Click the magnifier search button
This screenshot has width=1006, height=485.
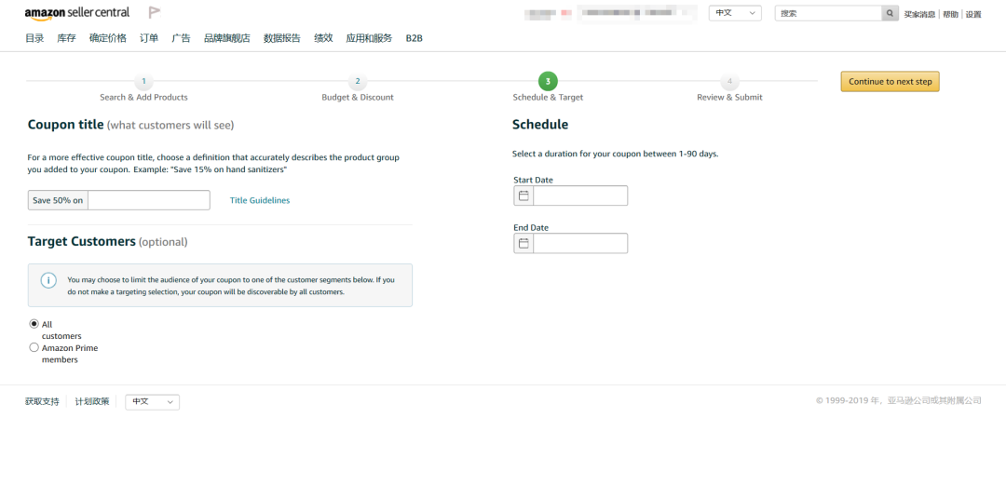pyautogui.click(x=890, y=14)
